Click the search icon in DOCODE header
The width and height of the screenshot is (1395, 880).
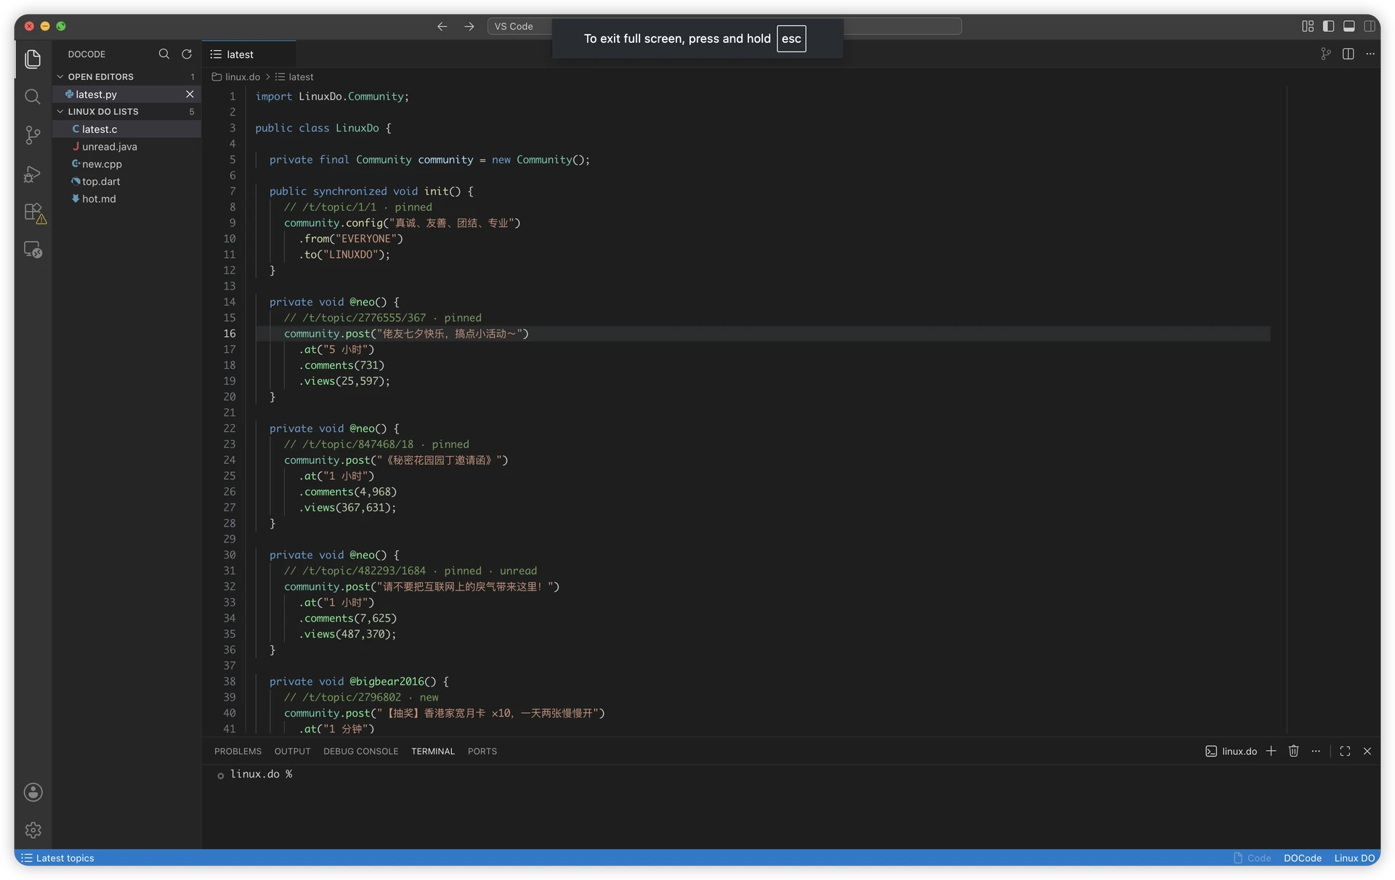tap(164, 54)
